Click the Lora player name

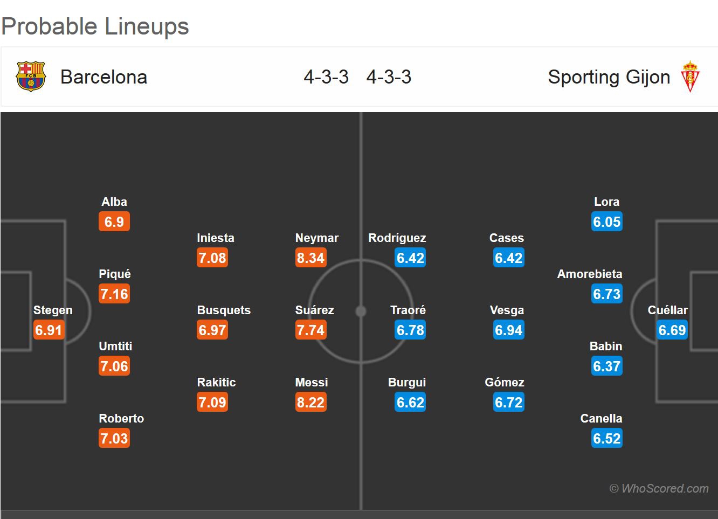606,202
